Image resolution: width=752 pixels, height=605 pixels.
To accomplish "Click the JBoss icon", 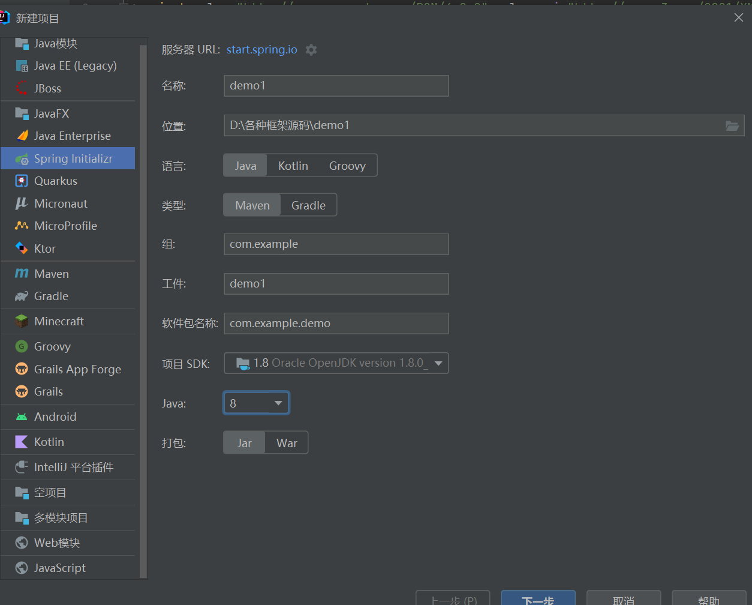I will (x=22, y=88).
